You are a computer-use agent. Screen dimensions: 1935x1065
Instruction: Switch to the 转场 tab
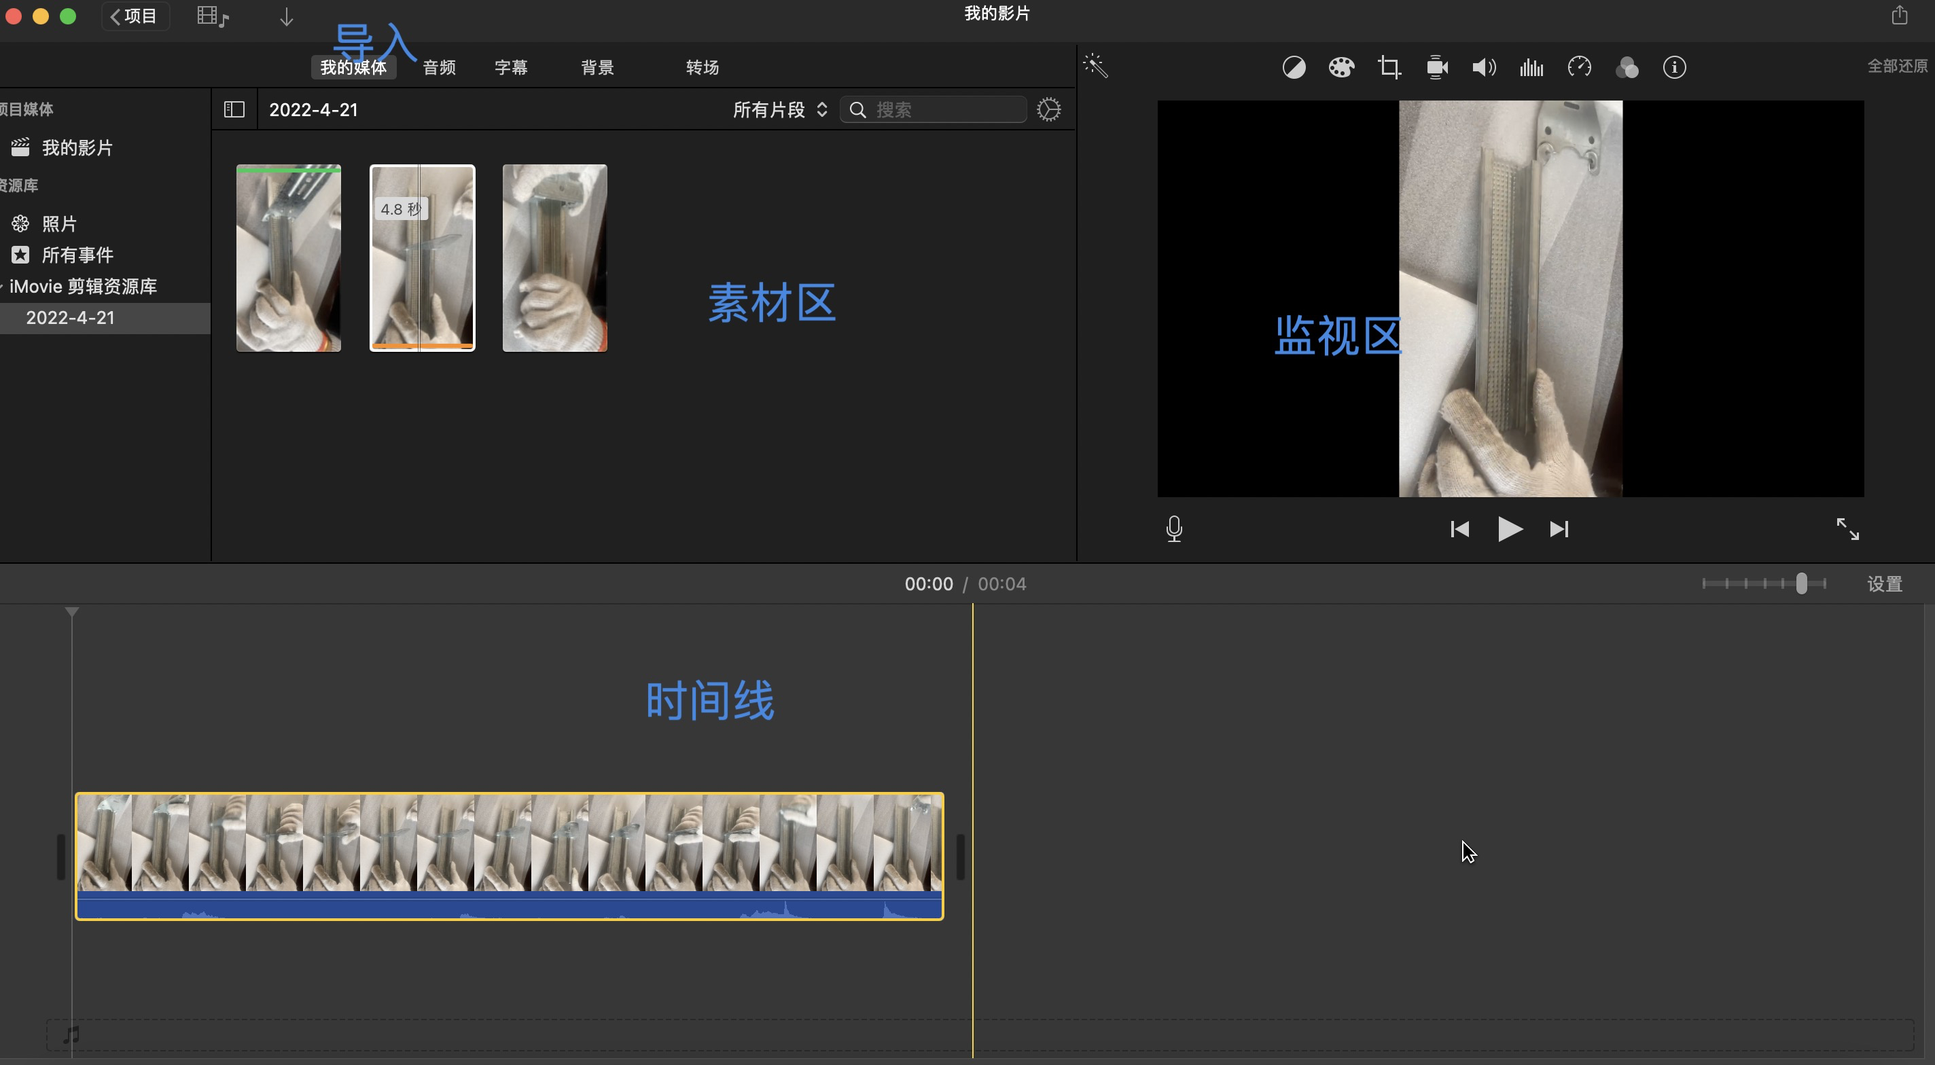click(x=703, y=68)
